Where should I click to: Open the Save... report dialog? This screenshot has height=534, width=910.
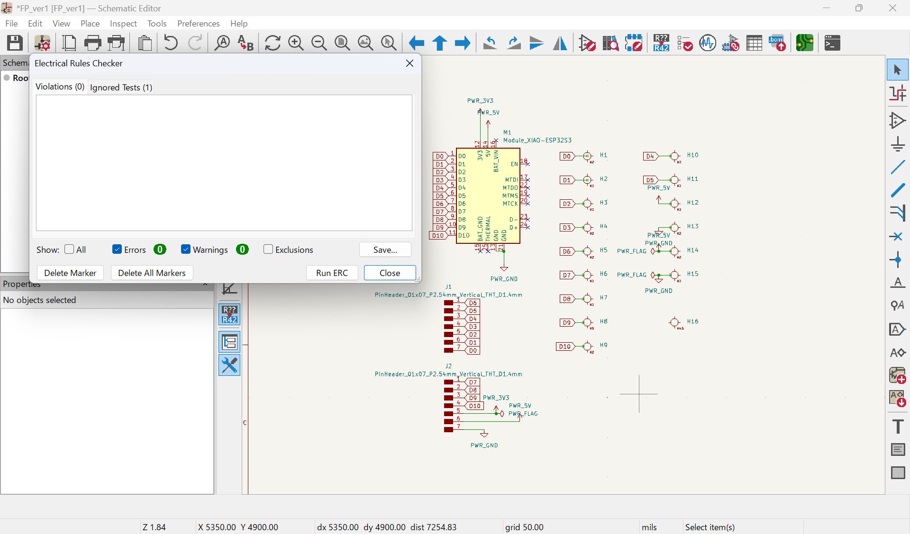coord(385,250)
